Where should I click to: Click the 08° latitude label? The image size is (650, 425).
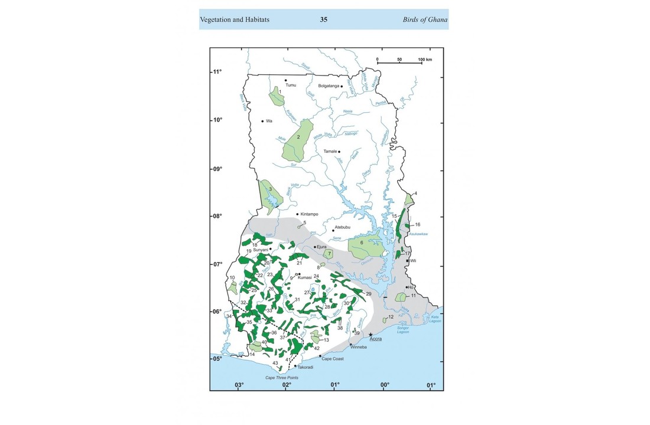click(217, 216)
